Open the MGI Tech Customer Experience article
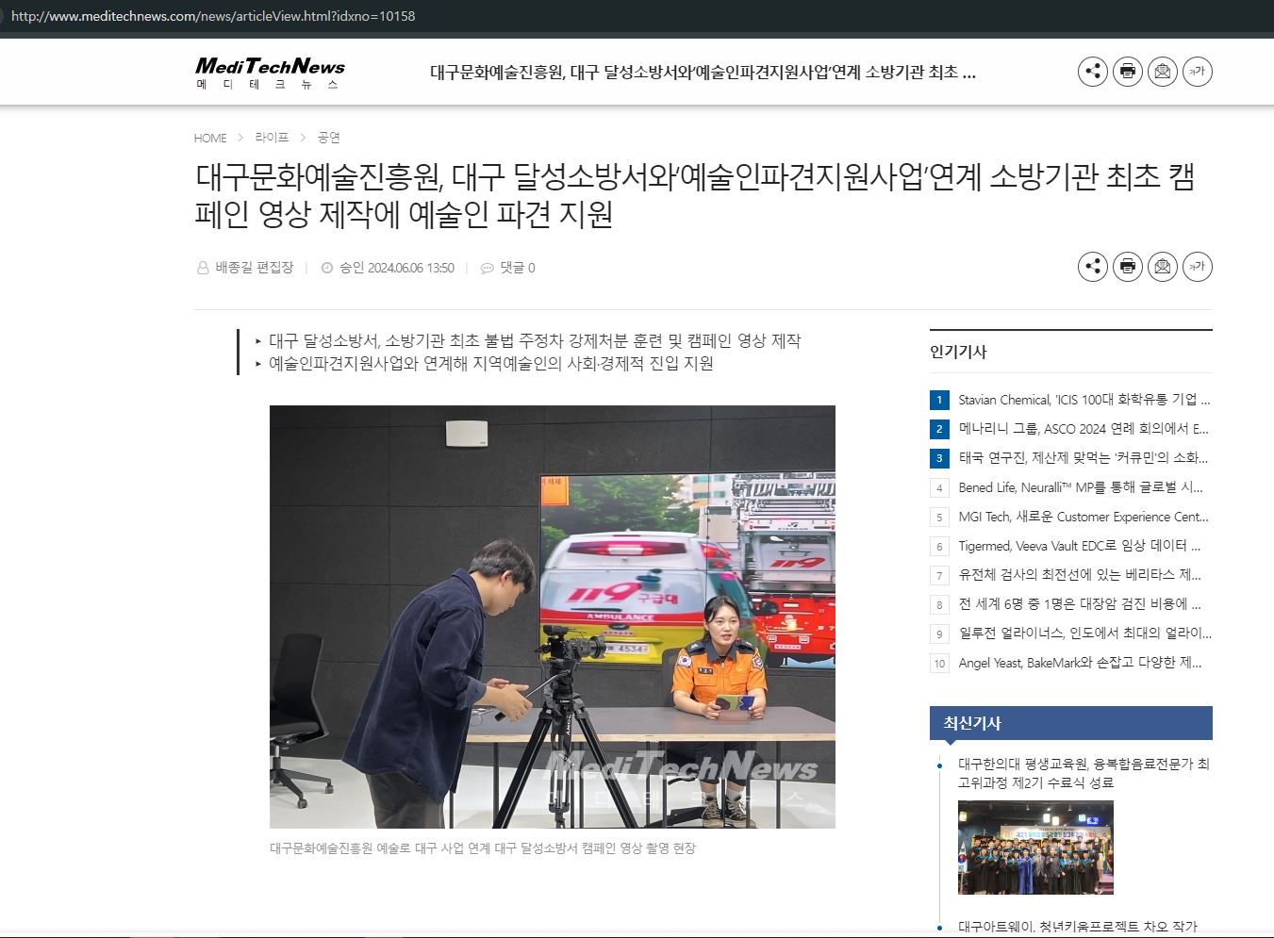 coord(1083,517)
